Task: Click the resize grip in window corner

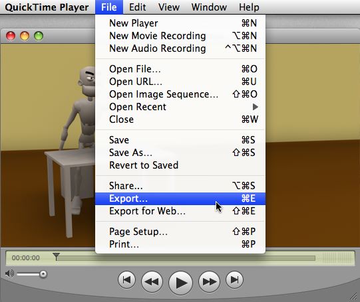Action: click(x=353, y=296)
